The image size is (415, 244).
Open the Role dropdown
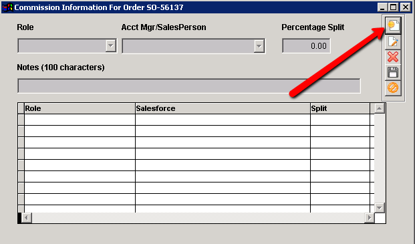coord(111,45)
